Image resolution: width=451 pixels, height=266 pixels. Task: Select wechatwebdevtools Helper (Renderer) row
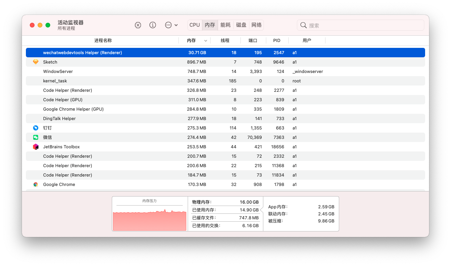click(225, 53)
